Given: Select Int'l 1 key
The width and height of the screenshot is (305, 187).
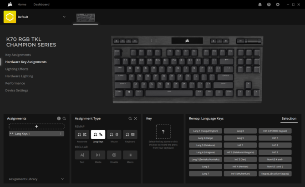Looking at the screenshot, I should (240, 145).
